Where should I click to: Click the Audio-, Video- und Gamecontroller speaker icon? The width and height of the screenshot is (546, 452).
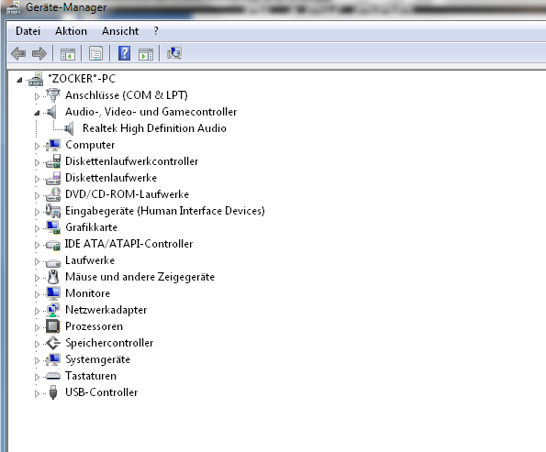coord(51,112)
